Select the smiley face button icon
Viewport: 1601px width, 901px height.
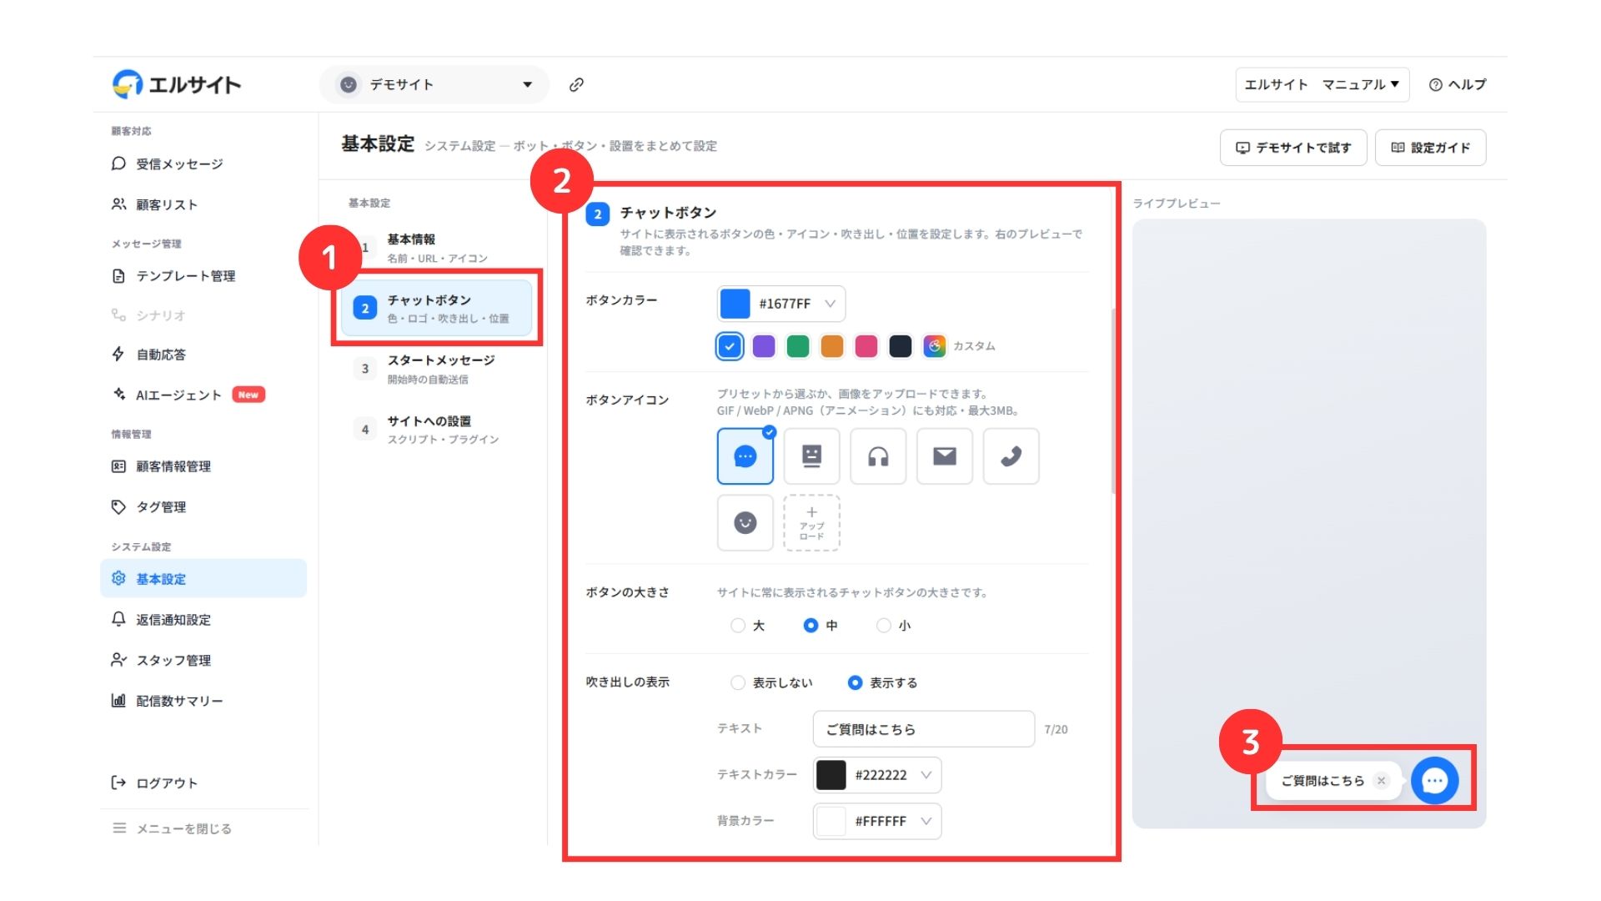click(745, 523)
